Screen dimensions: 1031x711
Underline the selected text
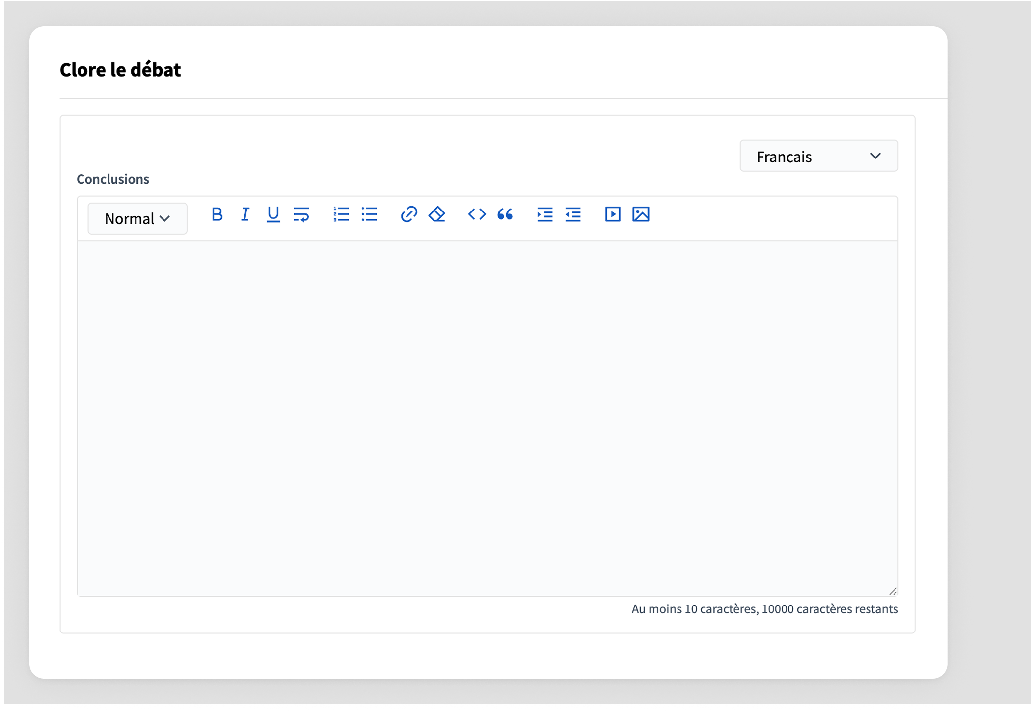[273, 214]
